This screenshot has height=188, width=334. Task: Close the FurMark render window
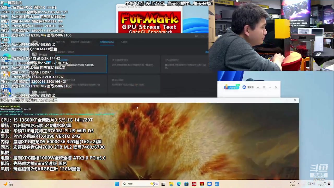295,100
